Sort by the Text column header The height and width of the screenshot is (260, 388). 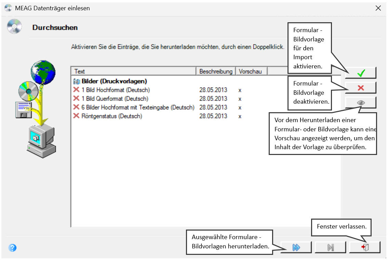tap(134, 71)
